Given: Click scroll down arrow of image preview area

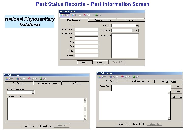Looking at the screenshot, I should pyautogui.click(x=169, y=118).
